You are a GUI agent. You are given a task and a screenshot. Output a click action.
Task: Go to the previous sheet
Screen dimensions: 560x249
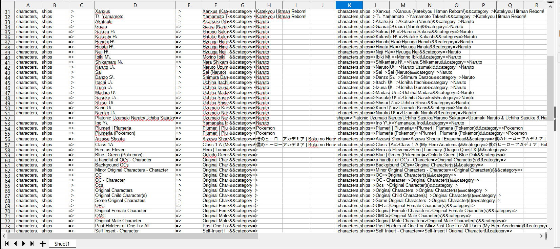click(x=15, y=244)
